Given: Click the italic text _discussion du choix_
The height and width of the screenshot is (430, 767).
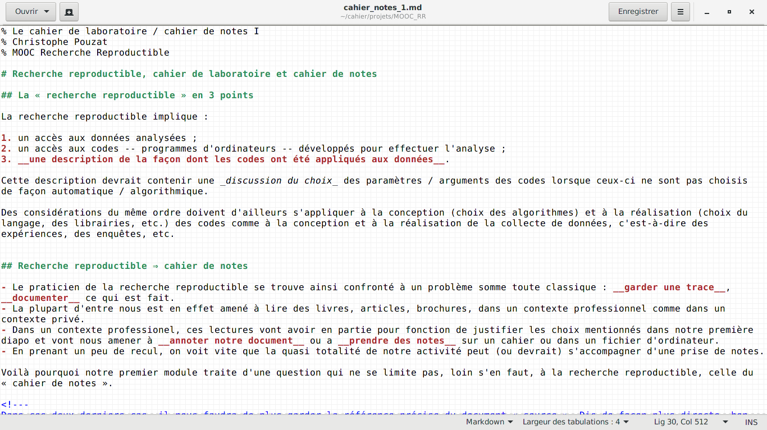Looking at the screenshot, I should tap(279, 181).
